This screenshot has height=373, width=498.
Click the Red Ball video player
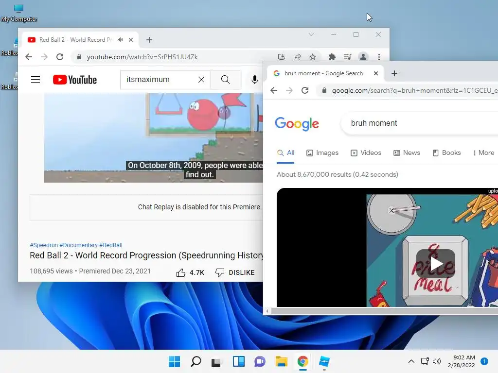tap(154, 137)
